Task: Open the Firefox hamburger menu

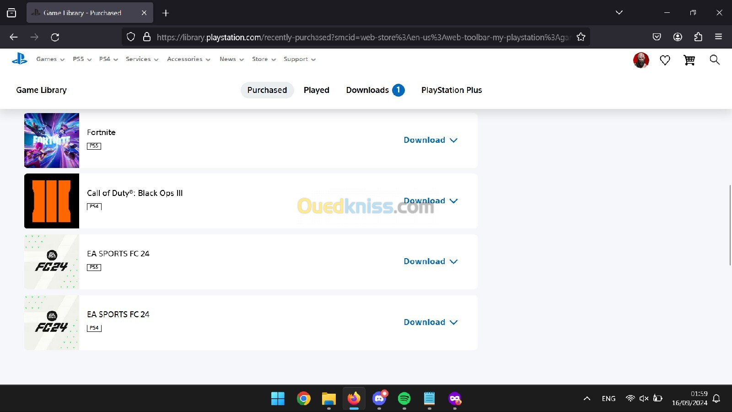Action: [719, 37]
